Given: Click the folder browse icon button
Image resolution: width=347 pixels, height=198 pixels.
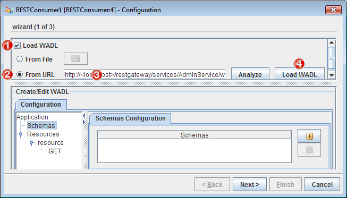Looking at the screenshot, I should click(75, 59).
